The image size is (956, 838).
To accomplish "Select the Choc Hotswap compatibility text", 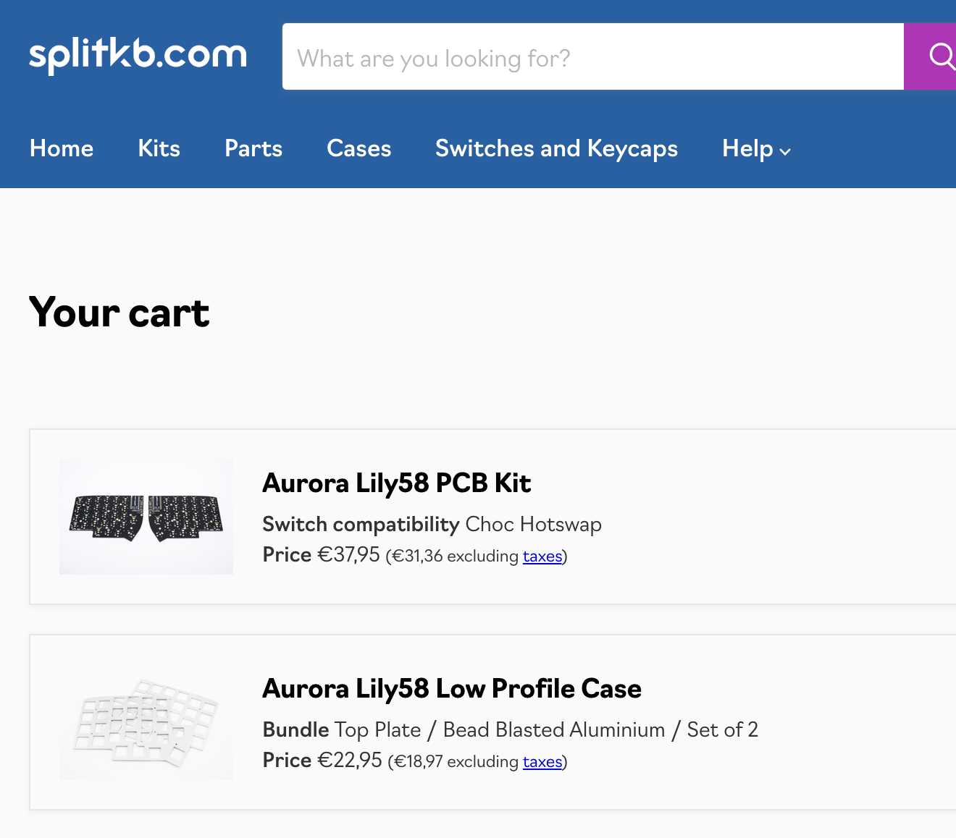I will tap(534, 524).
